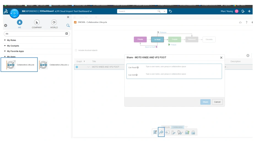Check Include structural objects checkbox
The height and width of the screenshot is (143, 254).
76,50
